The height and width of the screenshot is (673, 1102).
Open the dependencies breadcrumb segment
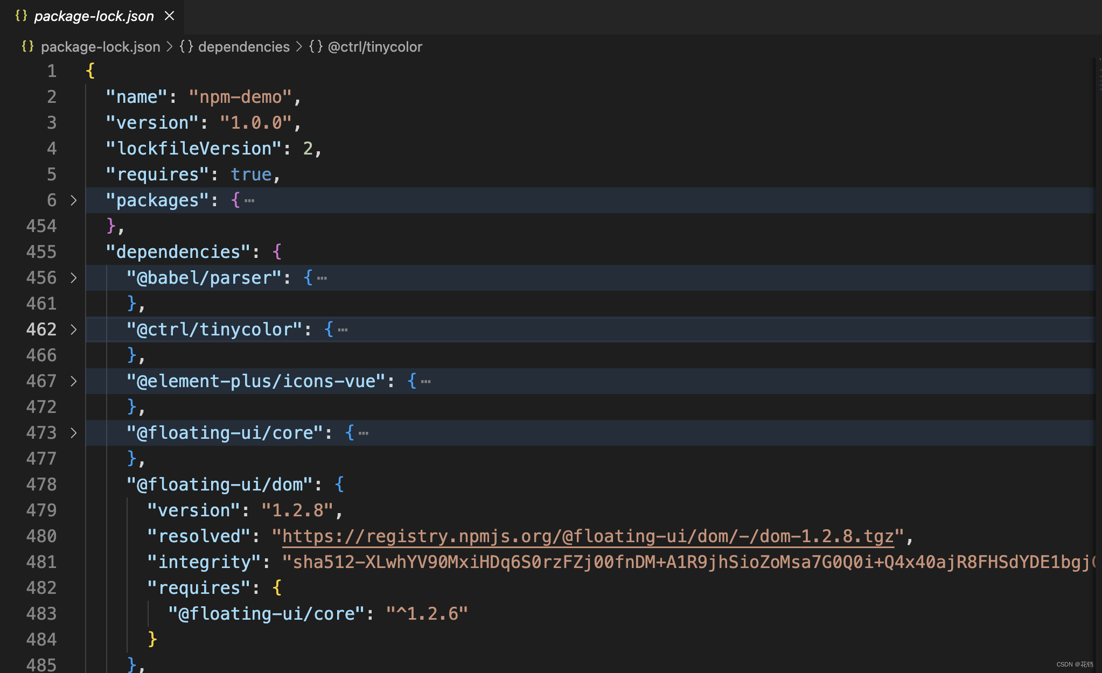[243, 47]
